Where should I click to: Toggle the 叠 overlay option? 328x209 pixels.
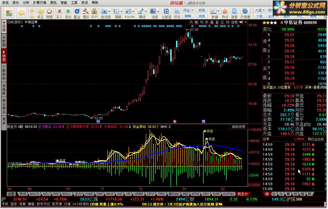(x=212, y=22)
